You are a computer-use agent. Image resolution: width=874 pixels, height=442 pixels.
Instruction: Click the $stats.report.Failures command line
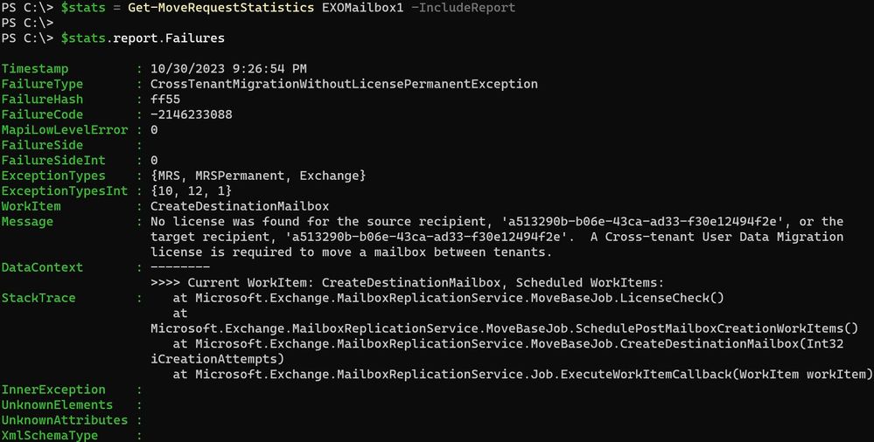(x=143, y=38)
